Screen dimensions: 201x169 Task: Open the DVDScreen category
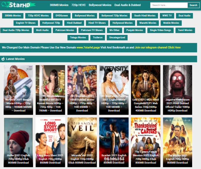click(x=62, y=16)
